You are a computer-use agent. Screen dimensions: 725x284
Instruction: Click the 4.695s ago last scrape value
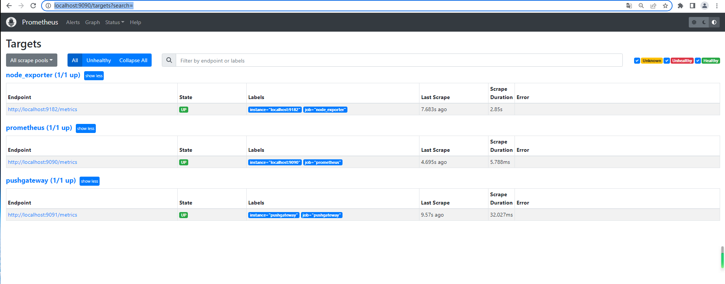[x=434, y=162]
